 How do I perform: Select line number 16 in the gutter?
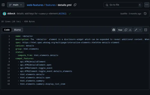[8, 84]
